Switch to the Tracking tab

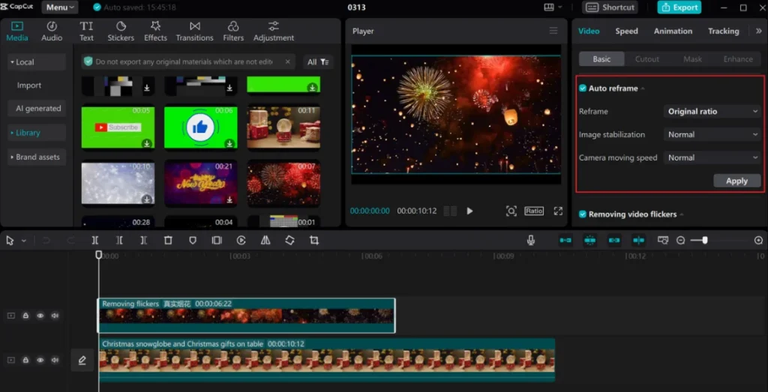click(724, 31)
